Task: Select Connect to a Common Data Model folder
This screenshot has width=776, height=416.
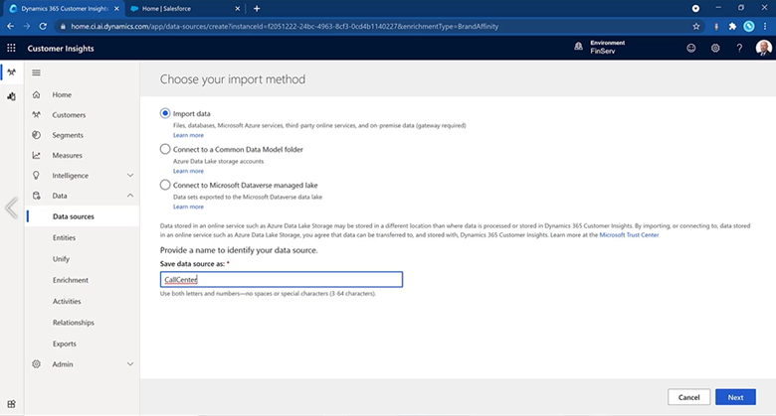Action: coord(165,149)
